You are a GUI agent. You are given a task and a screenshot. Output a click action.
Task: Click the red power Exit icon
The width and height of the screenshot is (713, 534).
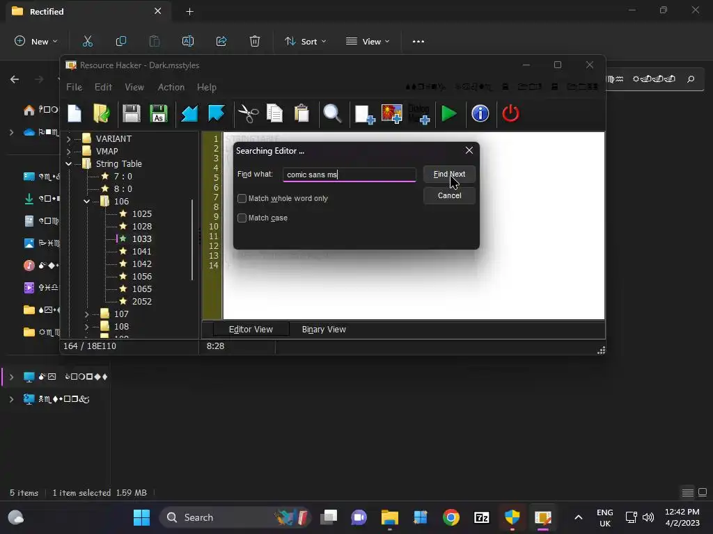510,113
